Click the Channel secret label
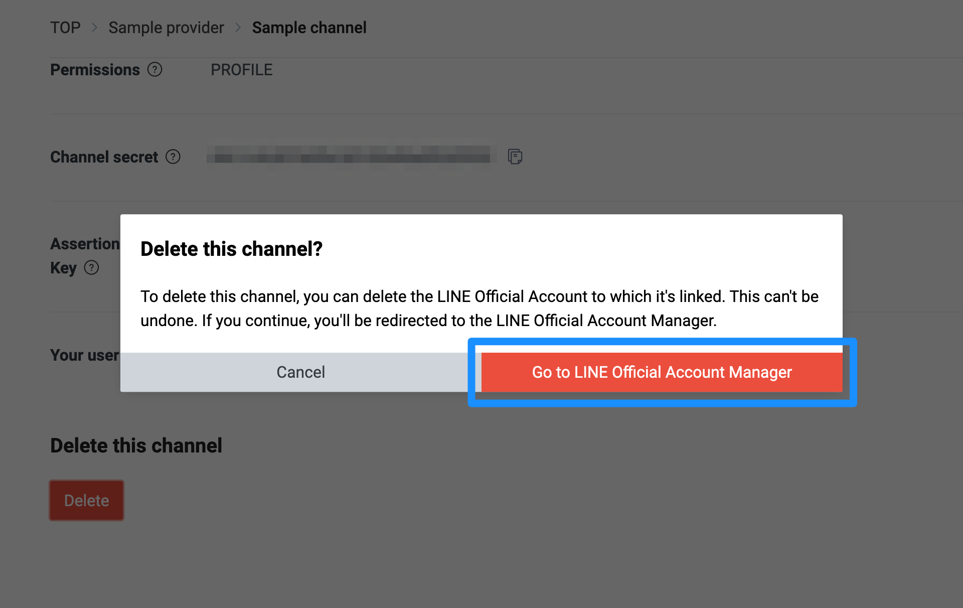Screen dimensions: 963x608 104,157
